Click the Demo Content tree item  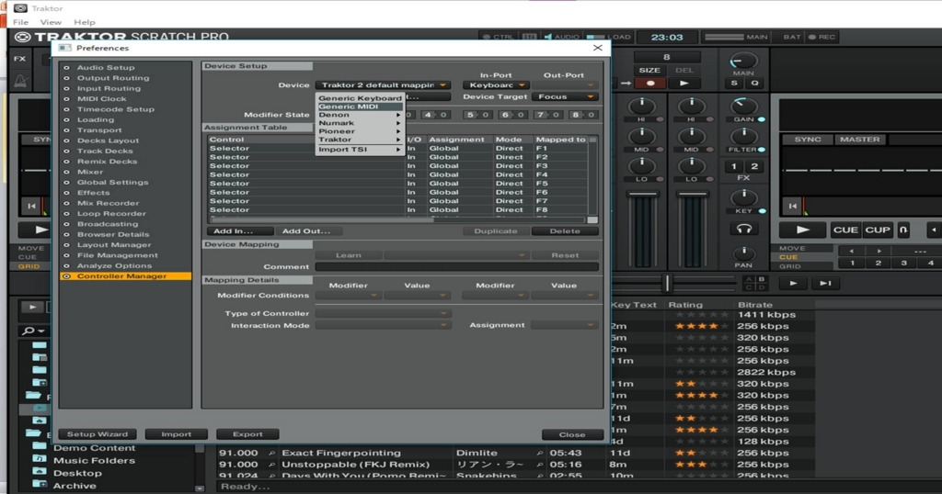click(94, 448)
